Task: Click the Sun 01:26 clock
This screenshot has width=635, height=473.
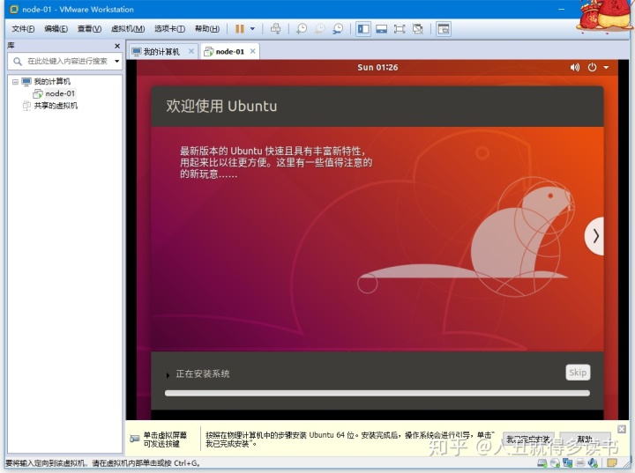Action: point(377,67)
